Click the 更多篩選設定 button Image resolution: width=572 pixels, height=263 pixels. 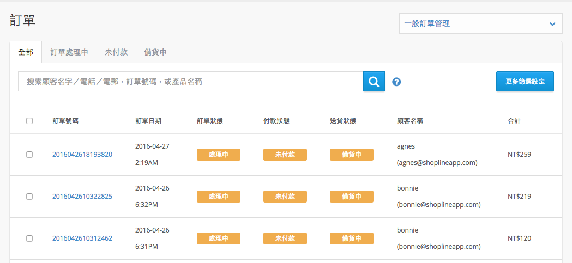click(x=525, y=81)
